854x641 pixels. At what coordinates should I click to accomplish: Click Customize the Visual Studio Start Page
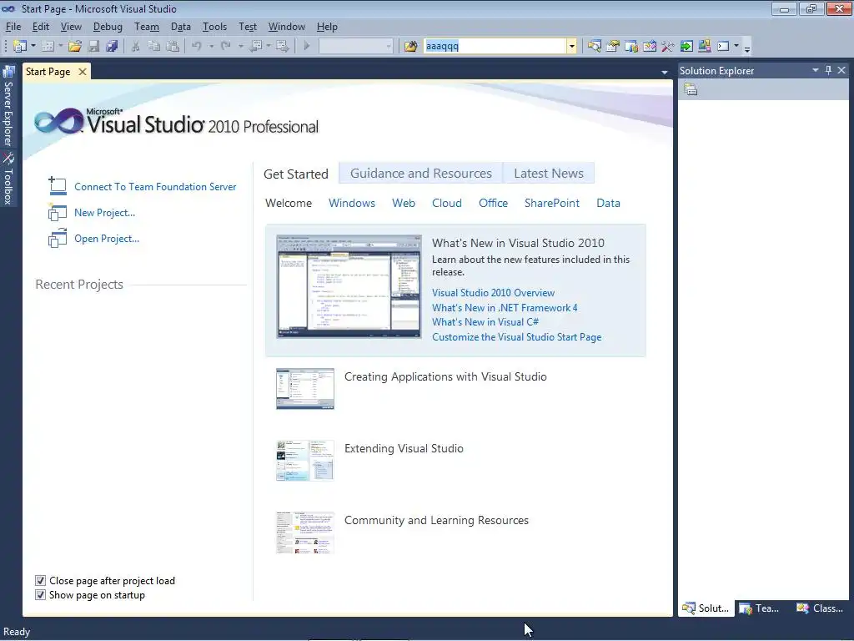[516, 337]
